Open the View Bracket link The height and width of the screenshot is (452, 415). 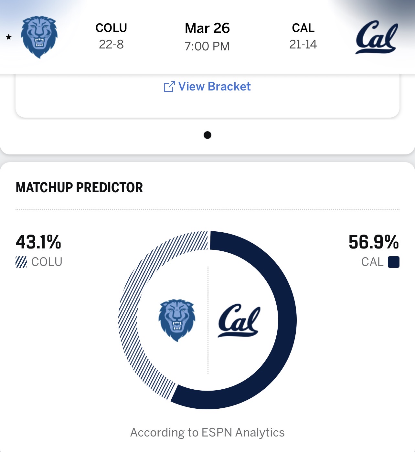pyautogui.click(x=214, y=87)
